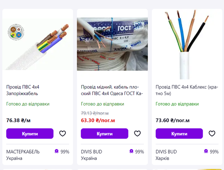View the Одеса ГОСТ cable coil photo

click(112, 44)
